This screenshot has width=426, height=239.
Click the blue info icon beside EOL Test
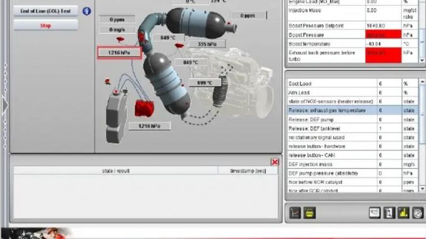[x=87, y=11]
